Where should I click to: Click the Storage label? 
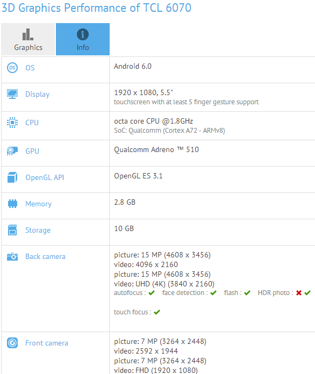pyautogui.click(x=38, y=230)
